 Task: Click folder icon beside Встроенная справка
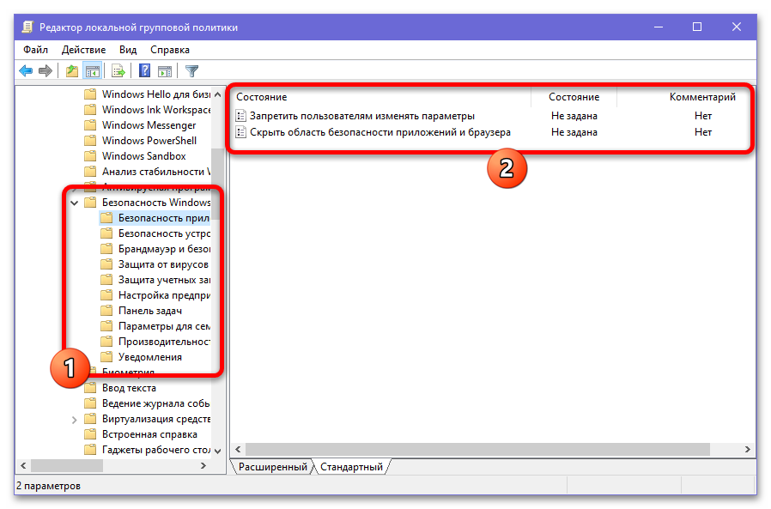[x=90, y=434]
